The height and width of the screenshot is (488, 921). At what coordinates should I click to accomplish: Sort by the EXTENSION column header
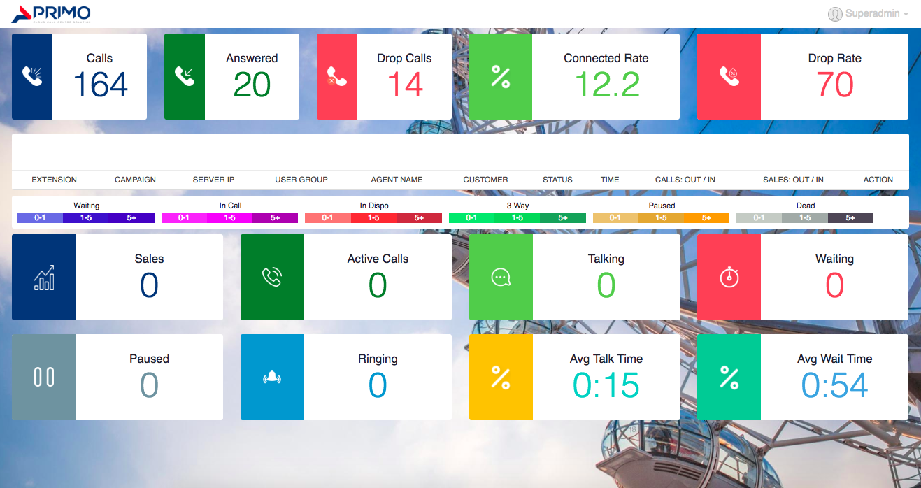(x=55, y=180)
